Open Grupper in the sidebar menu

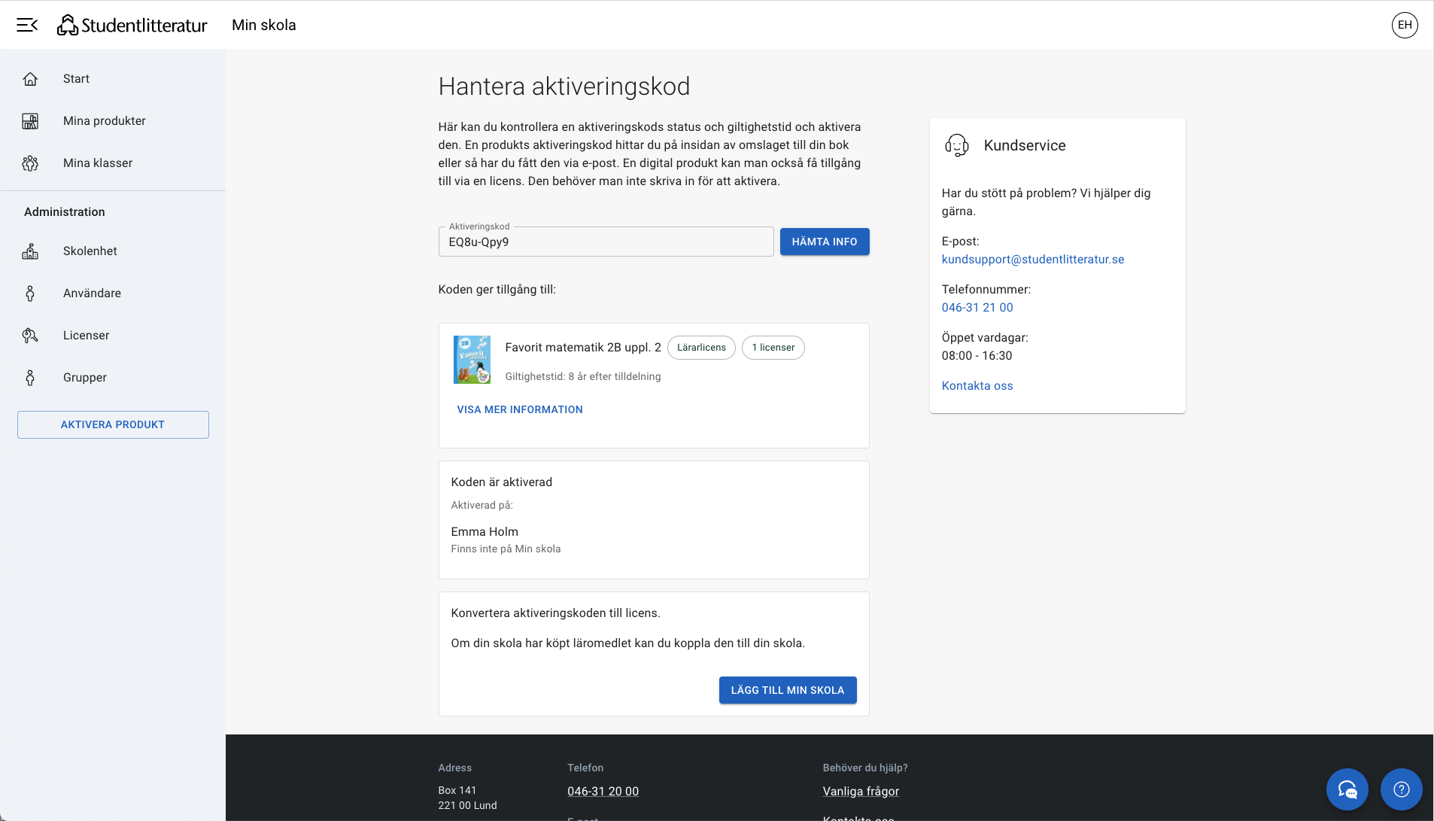pyautogui.click(x=85, y=378)
